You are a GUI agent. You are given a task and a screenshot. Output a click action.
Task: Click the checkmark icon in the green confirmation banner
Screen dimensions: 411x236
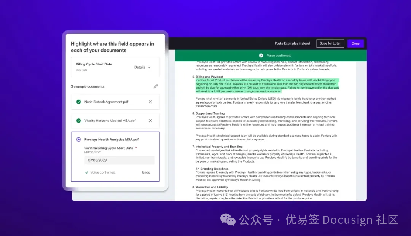click(x=261, y=56)
